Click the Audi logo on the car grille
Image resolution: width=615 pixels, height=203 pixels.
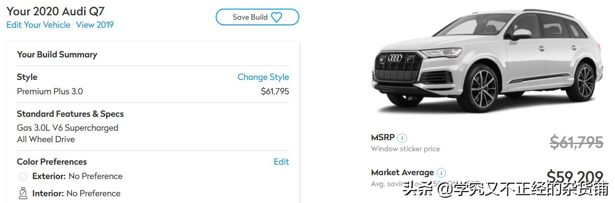pyautogui.click(x=394, y=58)
